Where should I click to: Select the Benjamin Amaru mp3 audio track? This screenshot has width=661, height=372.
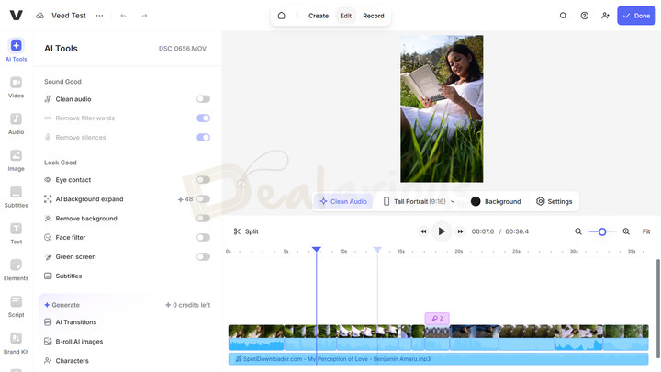tap(439, 359)
